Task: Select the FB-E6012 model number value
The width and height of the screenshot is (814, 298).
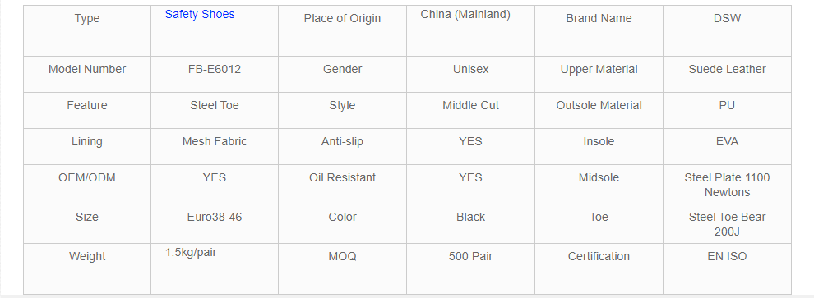Action: point(215,70)
